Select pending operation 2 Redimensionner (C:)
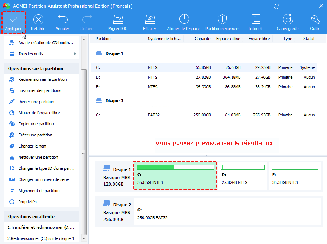This screenshot has height=244, width=327. click(42, 238)
